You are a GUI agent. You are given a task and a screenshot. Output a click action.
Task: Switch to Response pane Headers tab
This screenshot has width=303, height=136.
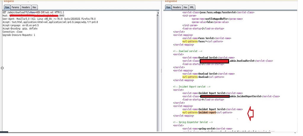tap(177, 7)
